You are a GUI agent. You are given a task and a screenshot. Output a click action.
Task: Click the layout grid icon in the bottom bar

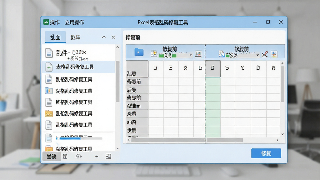point(108,156)
